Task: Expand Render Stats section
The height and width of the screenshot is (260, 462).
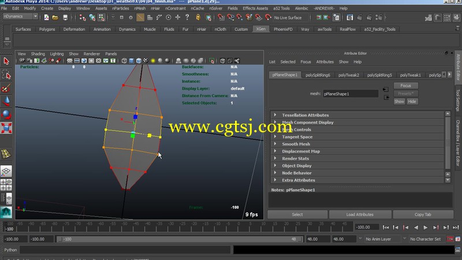Action: [x=275, y=158]
